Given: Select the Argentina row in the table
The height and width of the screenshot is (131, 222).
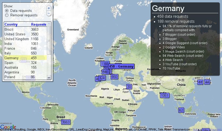Looking at the screenshot, I should [25, 72].
